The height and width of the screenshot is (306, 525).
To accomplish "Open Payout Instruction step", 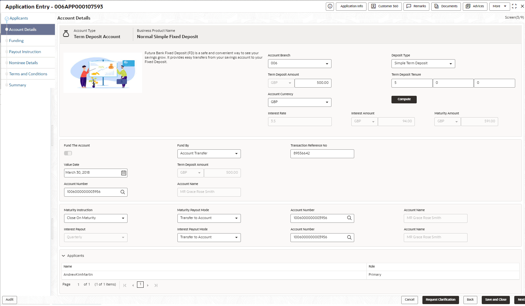I will tap(25, 52).
